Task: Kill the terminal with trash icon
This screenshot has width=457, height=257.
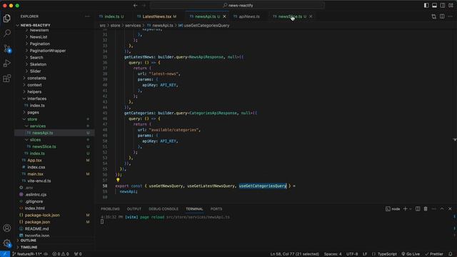Action: point(426,209)
